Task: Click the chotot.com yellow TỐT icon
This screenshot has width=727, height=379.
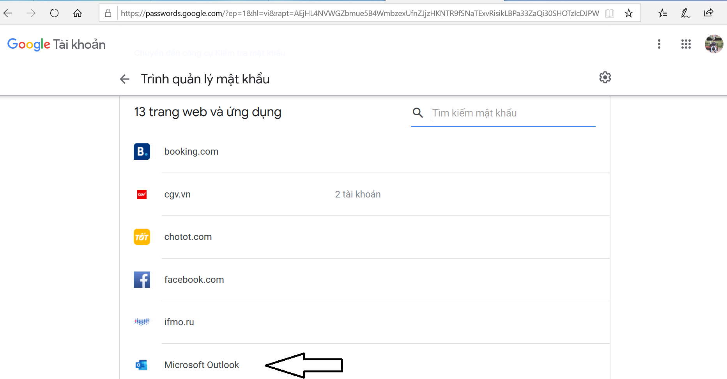Action: tap(142, 237)
